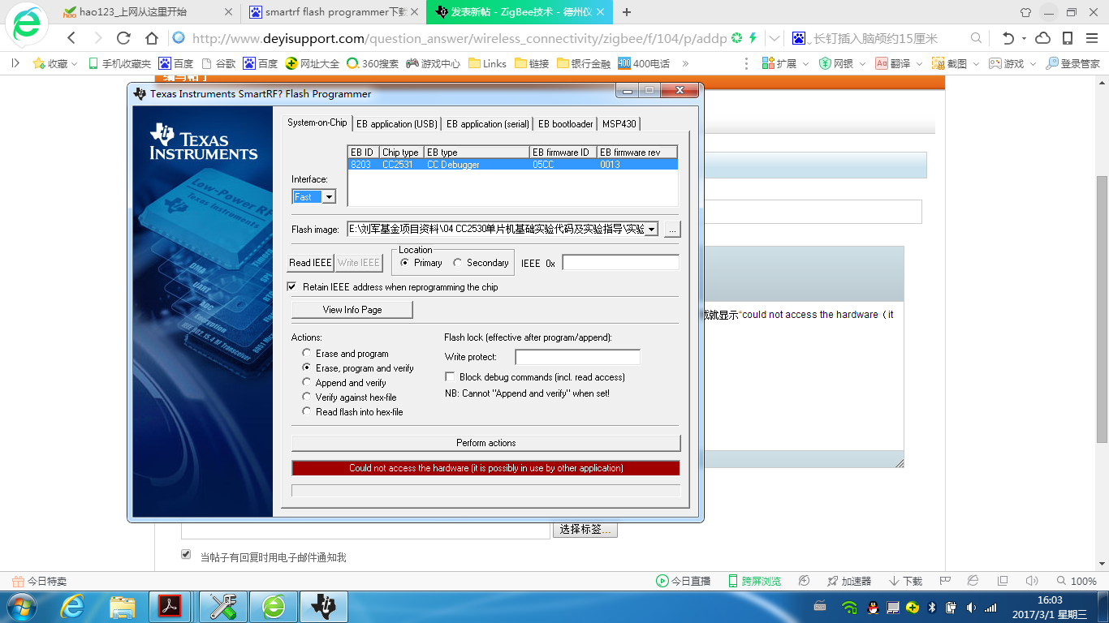Go back using the browser back arrow
The width and height of the screenshot is (1109, 623).
71,38
